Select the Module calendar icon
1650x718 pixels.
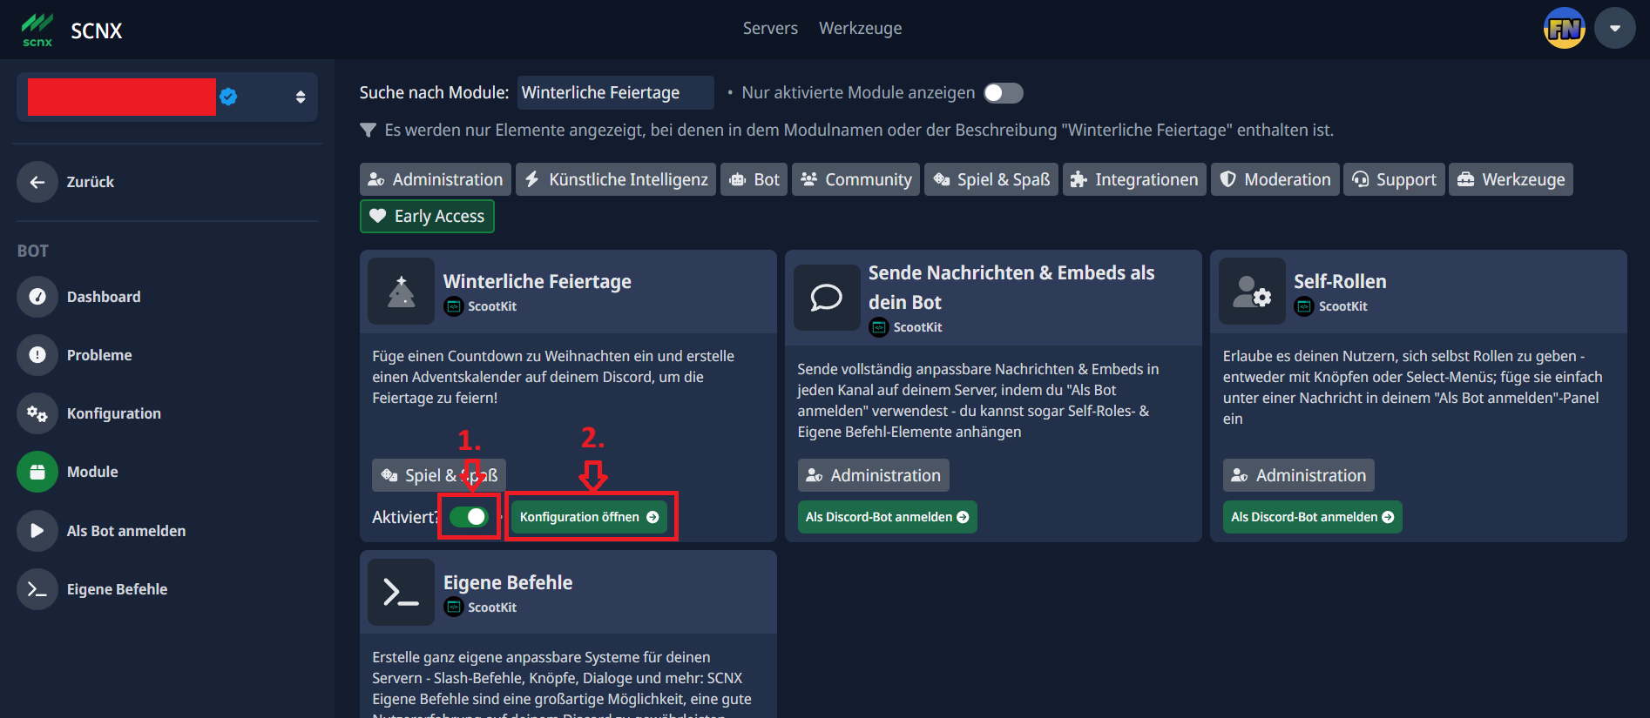click(x=37, y=472)
